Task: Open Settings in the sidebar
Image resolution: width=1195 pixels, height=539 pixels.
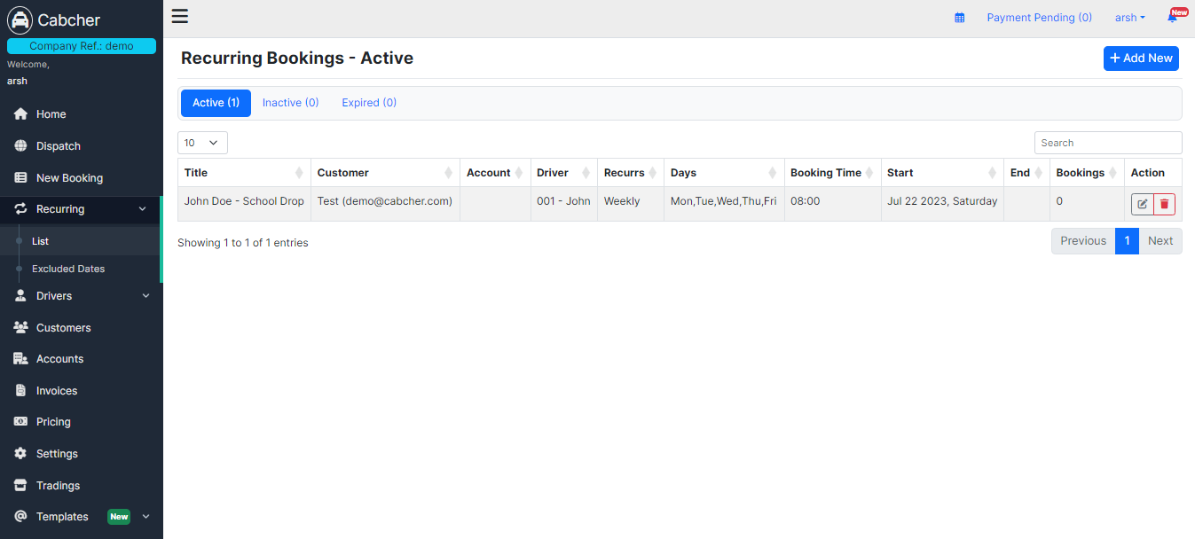Action: pyautogui.click(x=57, y=454)
